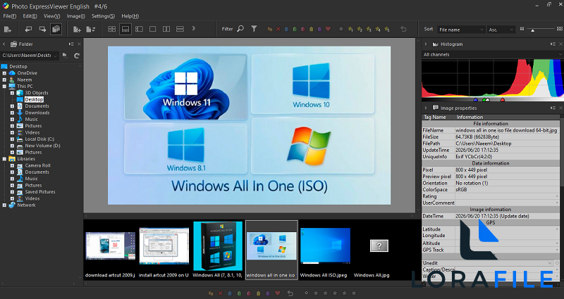Select 'Windows All.jpg' placeholder thumbnail
564x299 pixels.
coord(379,250)
